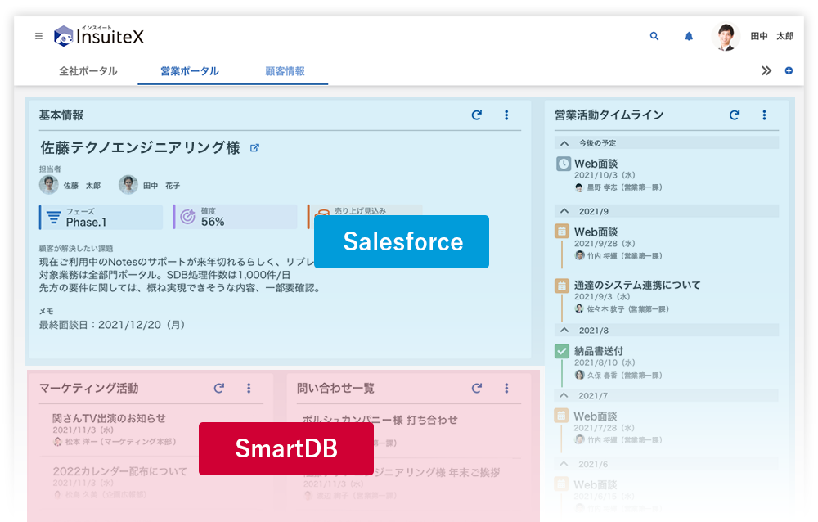Screen dimensions: 818x522
Task: Click clock icon of 2021/10/3 Web面談
Action: [x=564, y=164]
